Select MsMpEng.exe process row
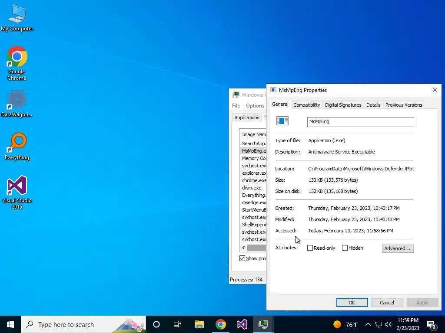Viewport: 445px width, 333px height. coord(254,151)
